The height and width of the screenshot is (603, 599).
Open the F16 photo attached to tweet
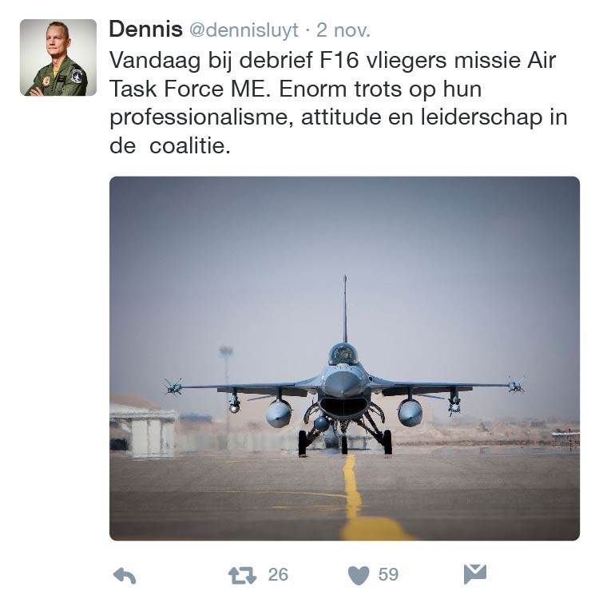[x=344, y=358]
